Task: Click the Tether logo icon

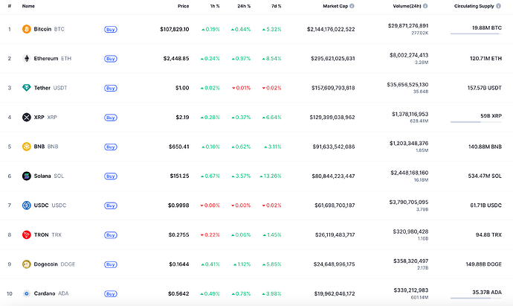Action: [x=27, y=88]
